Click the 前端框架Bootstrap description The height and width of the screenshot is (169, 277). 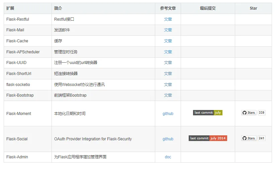coord(70,95)
